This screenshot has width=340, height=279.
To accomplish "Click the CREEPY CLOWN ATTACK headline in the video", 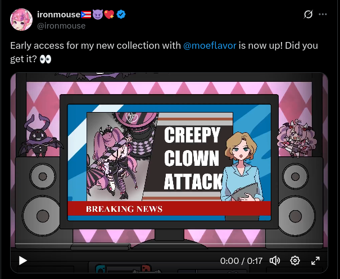I will pos(193,158).
